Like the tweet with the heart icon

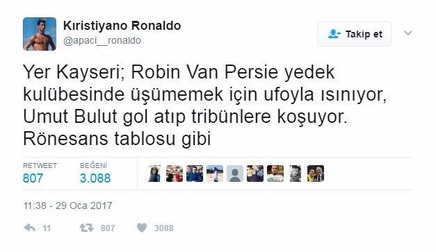[142, 228]
